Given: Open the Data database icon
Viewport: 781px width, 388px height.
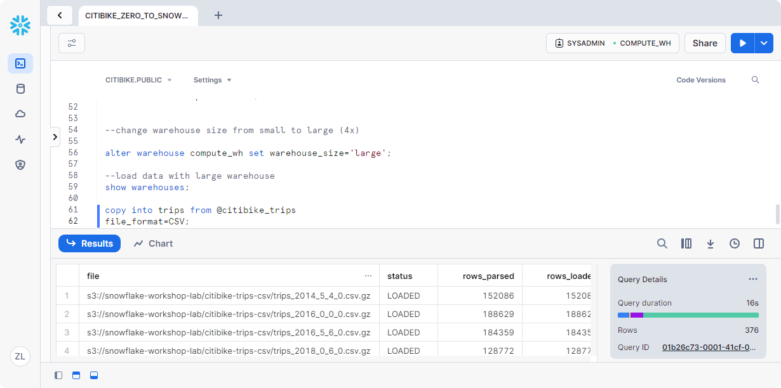Looking at the screenshot, I should click(20, 89).
